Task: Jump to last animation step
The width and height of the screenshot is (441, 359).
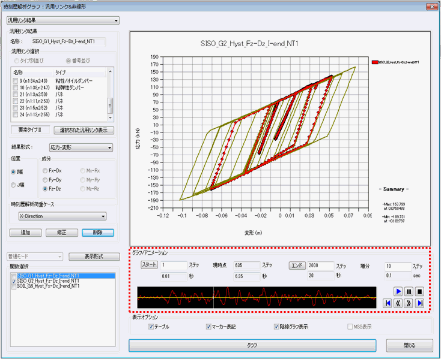Action: click(x=419, y=303)
